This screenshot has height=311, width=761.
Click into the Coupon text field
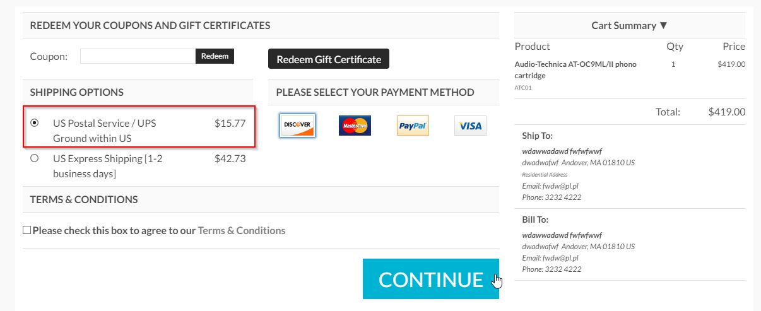[x=138, y=56]
